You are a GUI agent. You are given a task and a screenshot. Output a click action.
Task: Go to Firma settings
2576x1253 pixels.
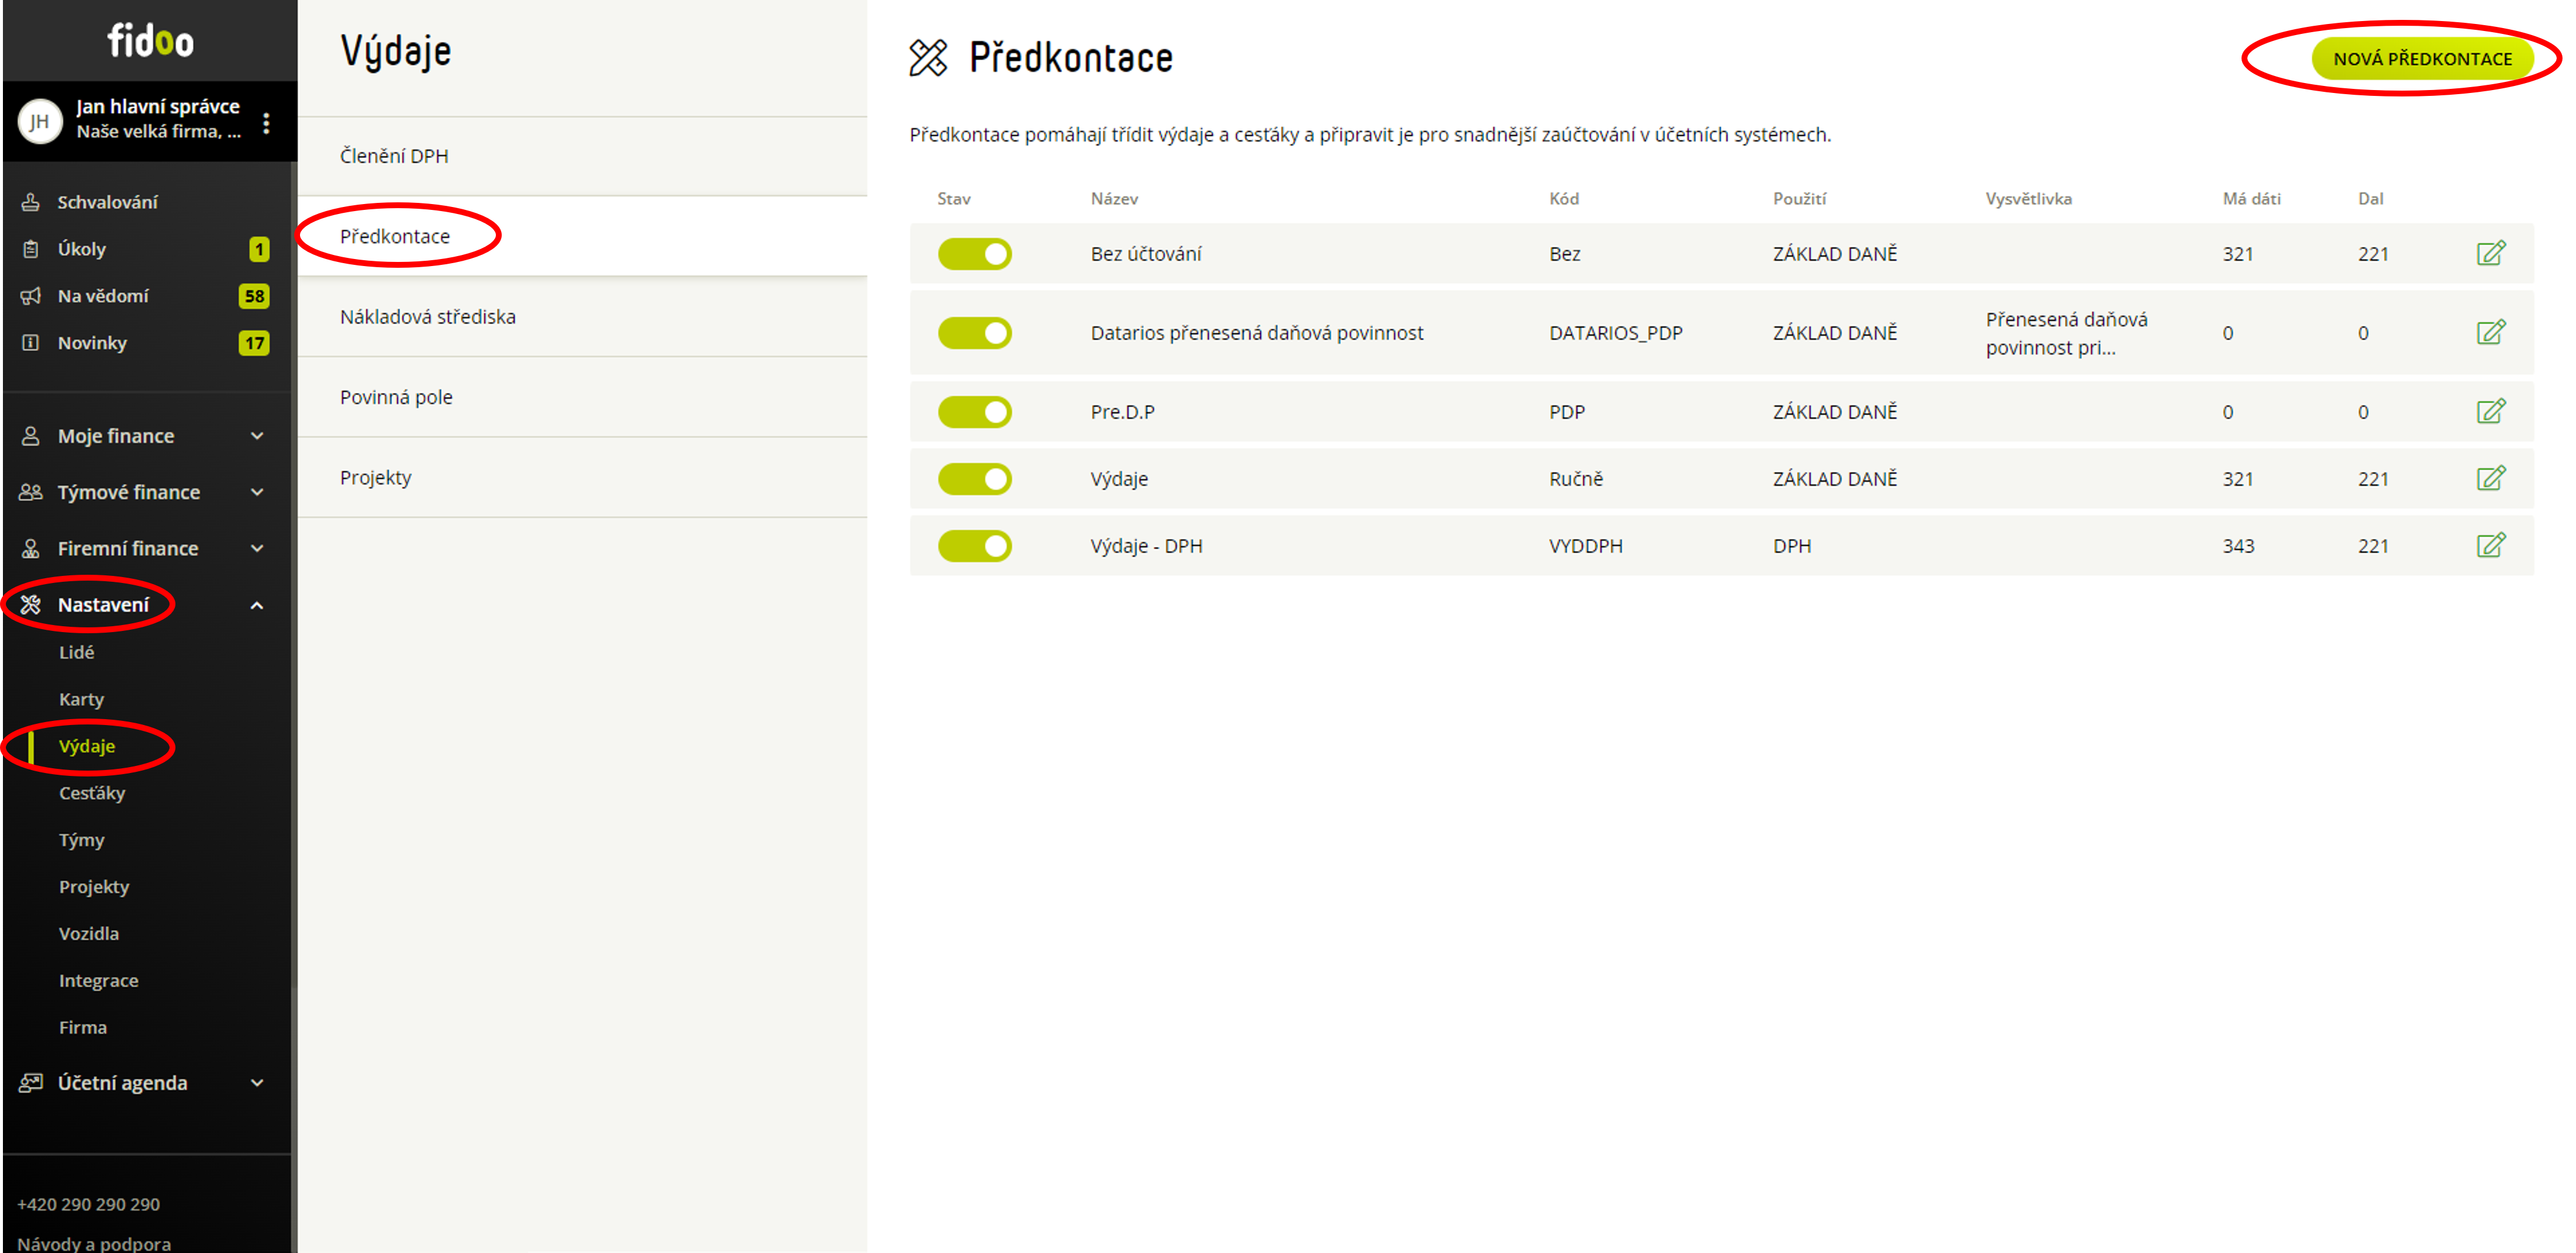click(x=82, y=1028)
